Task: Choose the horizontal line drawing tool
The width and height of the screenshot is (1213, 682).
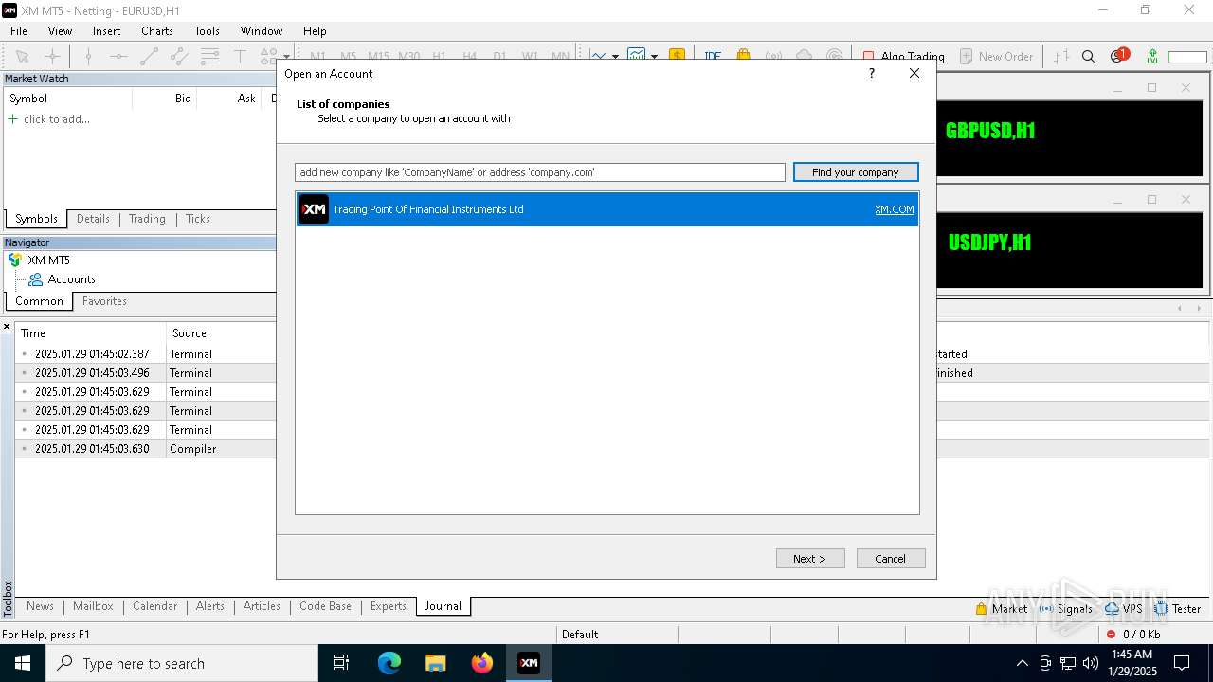Action: pyautogui.click(x=118, y=56)
